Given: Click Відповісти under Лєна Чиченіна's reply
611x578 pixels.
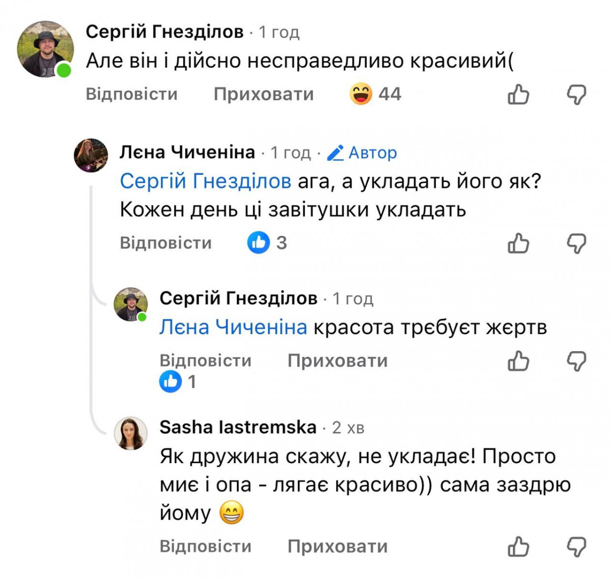Looking at the screenshot, I should pyautogui.click(x=165, y=242).
